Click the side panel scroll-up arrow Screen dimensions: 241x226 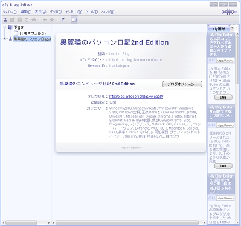pos(237,34)
